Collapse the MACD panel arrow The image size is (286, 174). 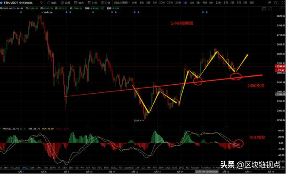(x=1, y=128)
